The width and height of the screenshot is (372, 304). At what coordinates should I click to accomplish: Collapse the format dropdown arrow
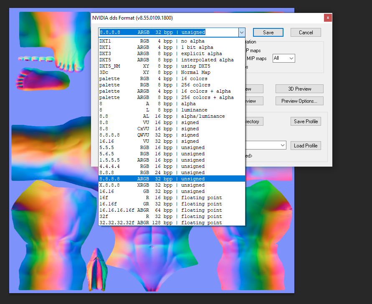point(241,33)
